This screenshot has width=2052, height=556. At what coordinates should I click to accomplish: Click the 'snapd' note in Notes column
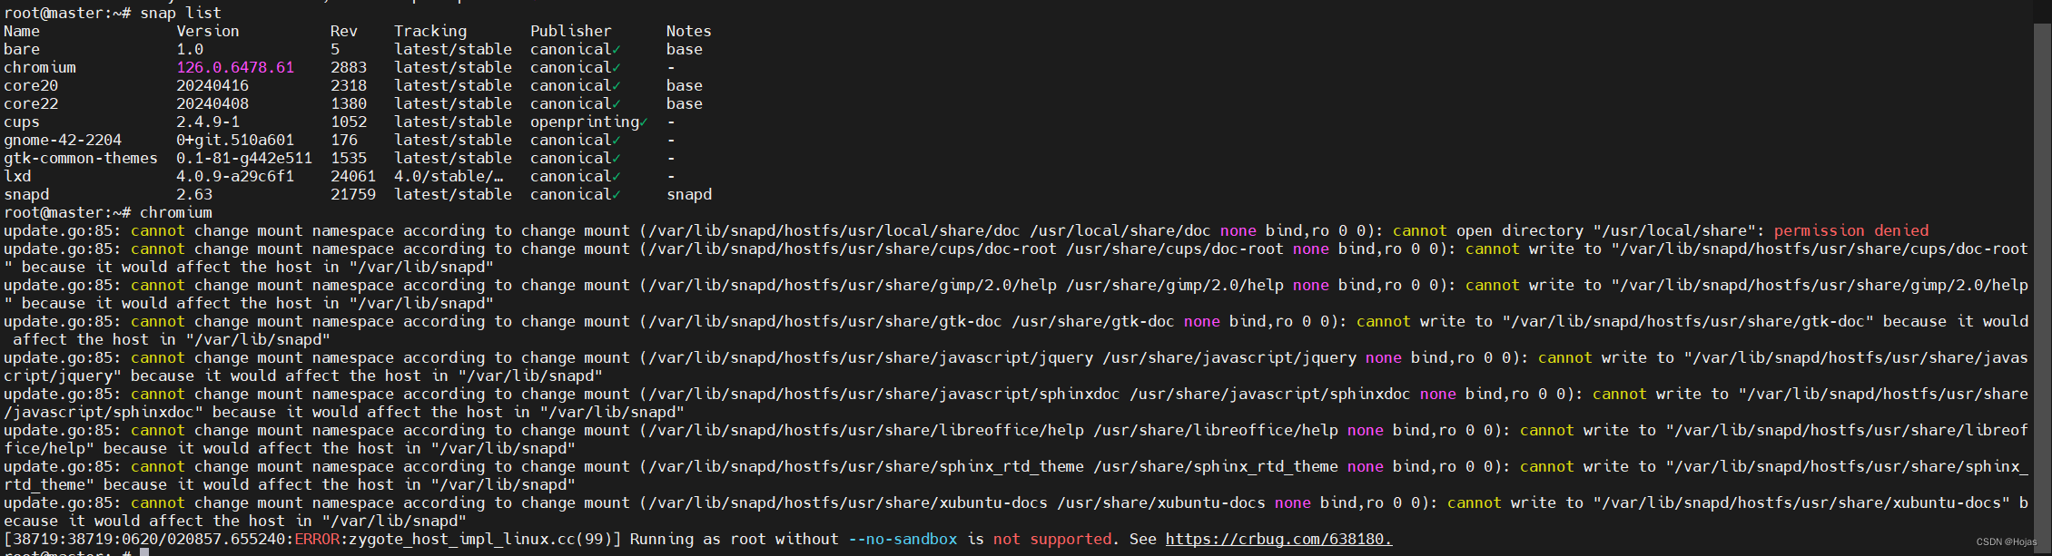point(689,195)
